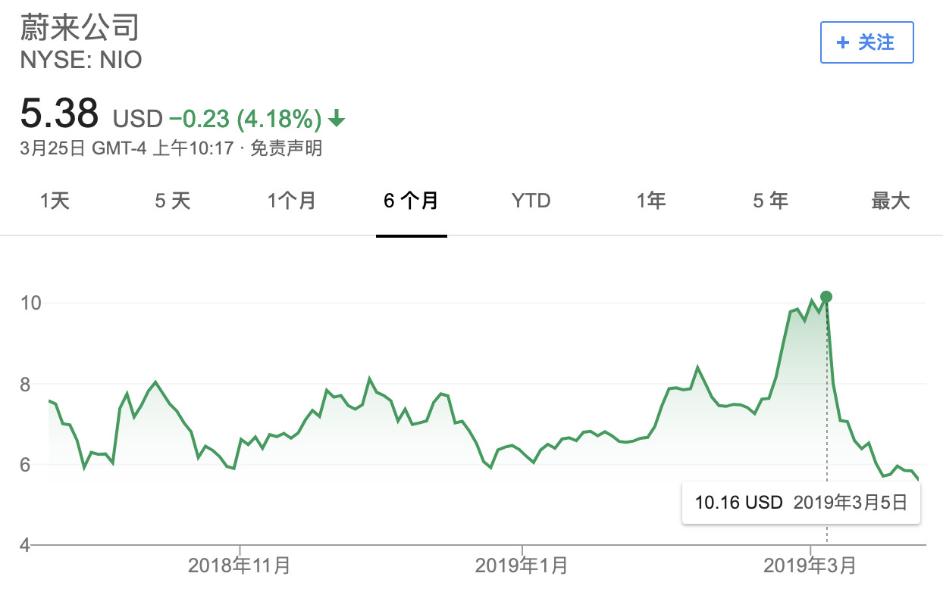Click the 2019年1月 x-axis label

(522, 565)
